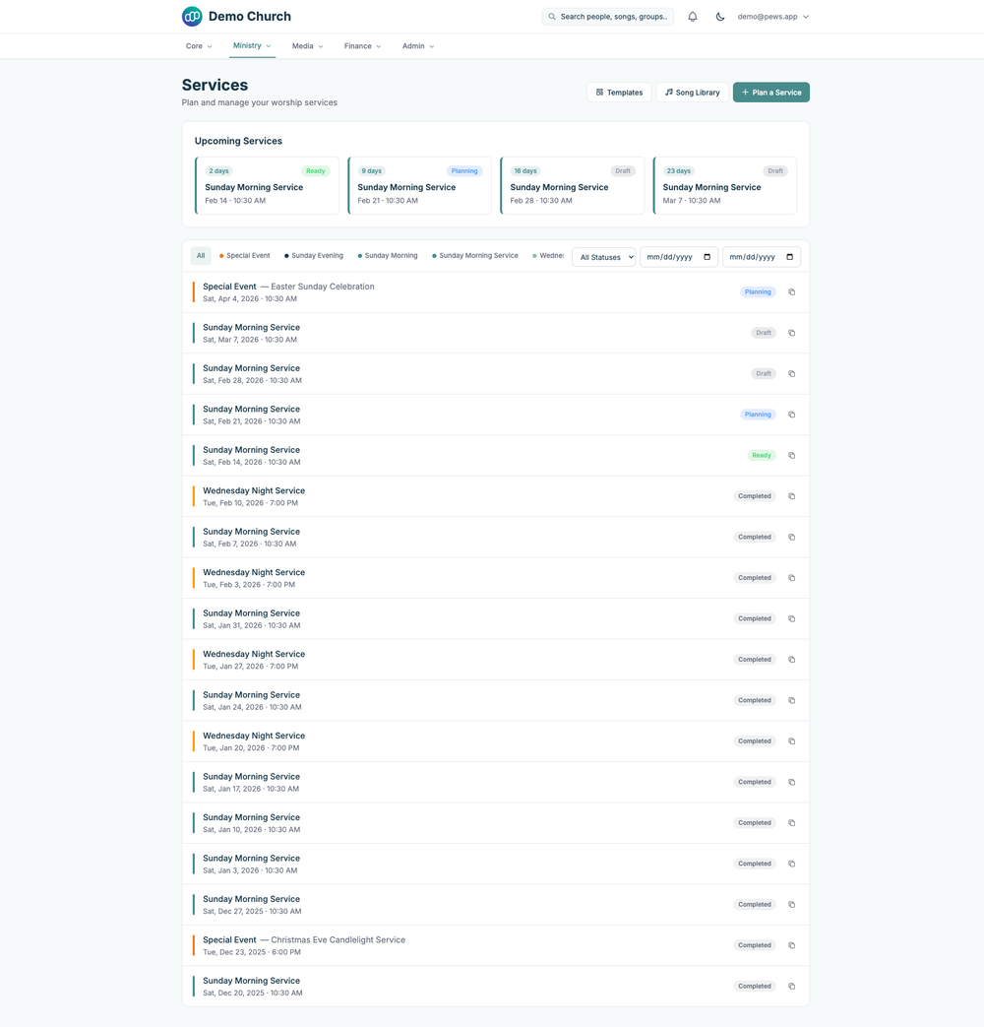This screenshot has height=1027, width=984.
Task: Duplicate the Feb 14, 2026 Sunday service
Action: pyautogui.click(x=791, y=455)
